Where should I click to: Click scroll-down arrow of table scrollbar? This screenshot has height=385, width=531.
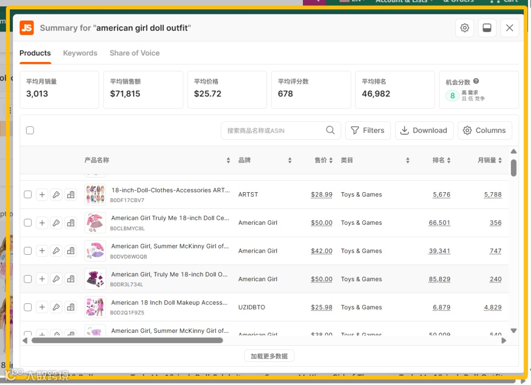(514, 330)
